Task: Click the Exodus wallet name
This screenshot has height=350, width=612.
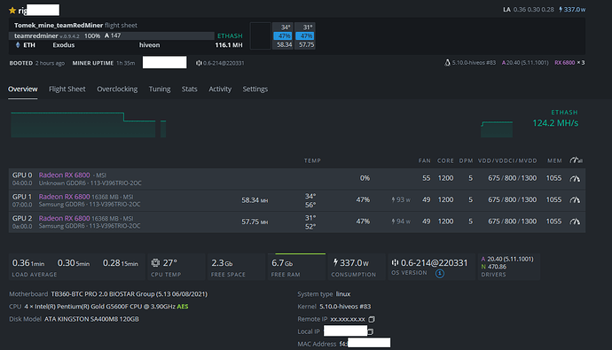Action: pos(64,45)
